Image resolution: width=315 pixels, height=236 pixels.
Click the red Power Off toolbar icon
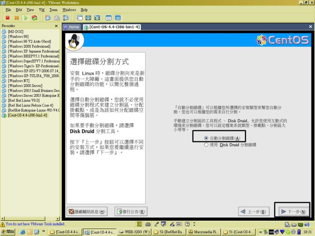click(x=7, y=18)
